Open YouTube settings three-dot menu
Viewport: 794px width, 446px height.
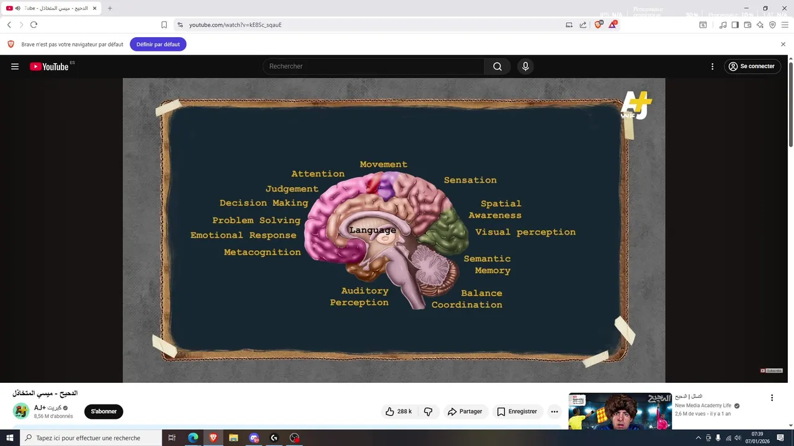pos(712,66)
